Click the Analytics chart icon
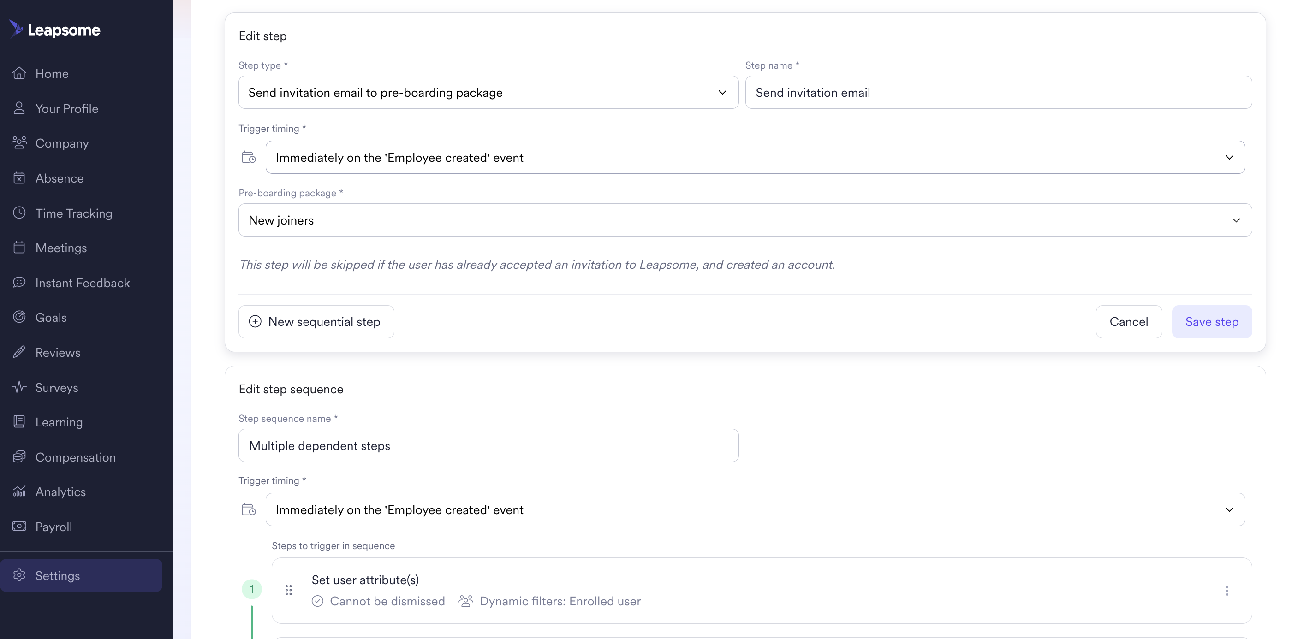Screen dimensions: 1298x639 (19, 491)
